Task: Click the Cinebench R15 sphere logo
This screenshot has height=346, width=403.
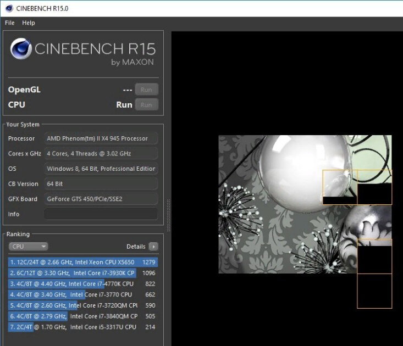Action: (21, 49)
